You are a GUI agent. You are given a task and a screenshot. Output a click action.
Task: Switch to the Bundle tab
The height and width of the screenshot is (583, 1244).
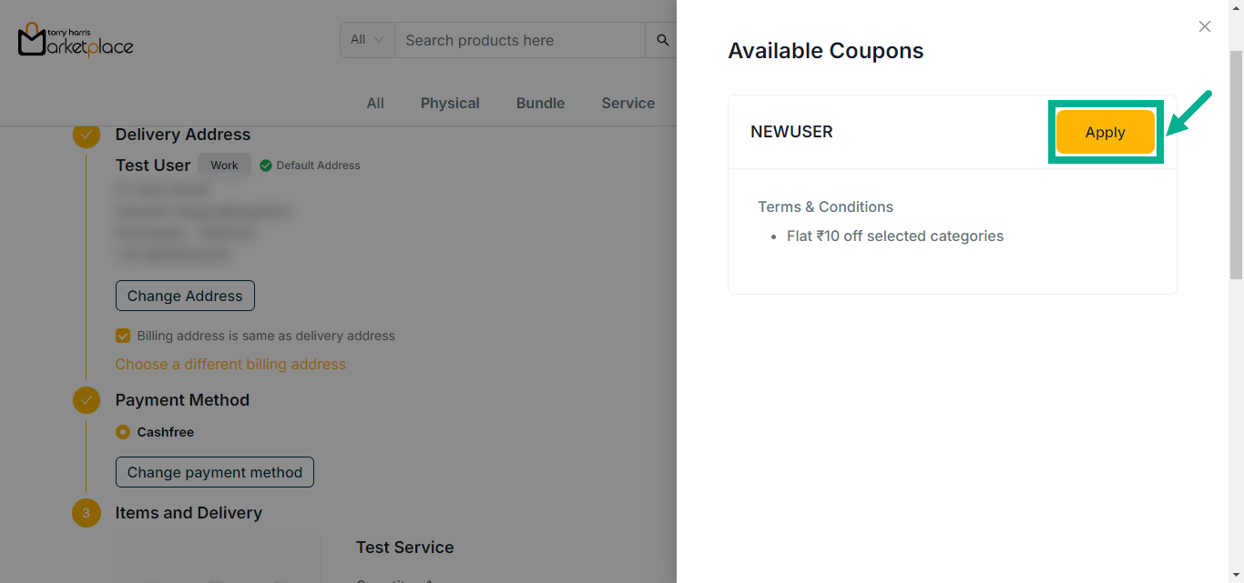(540, 104)
